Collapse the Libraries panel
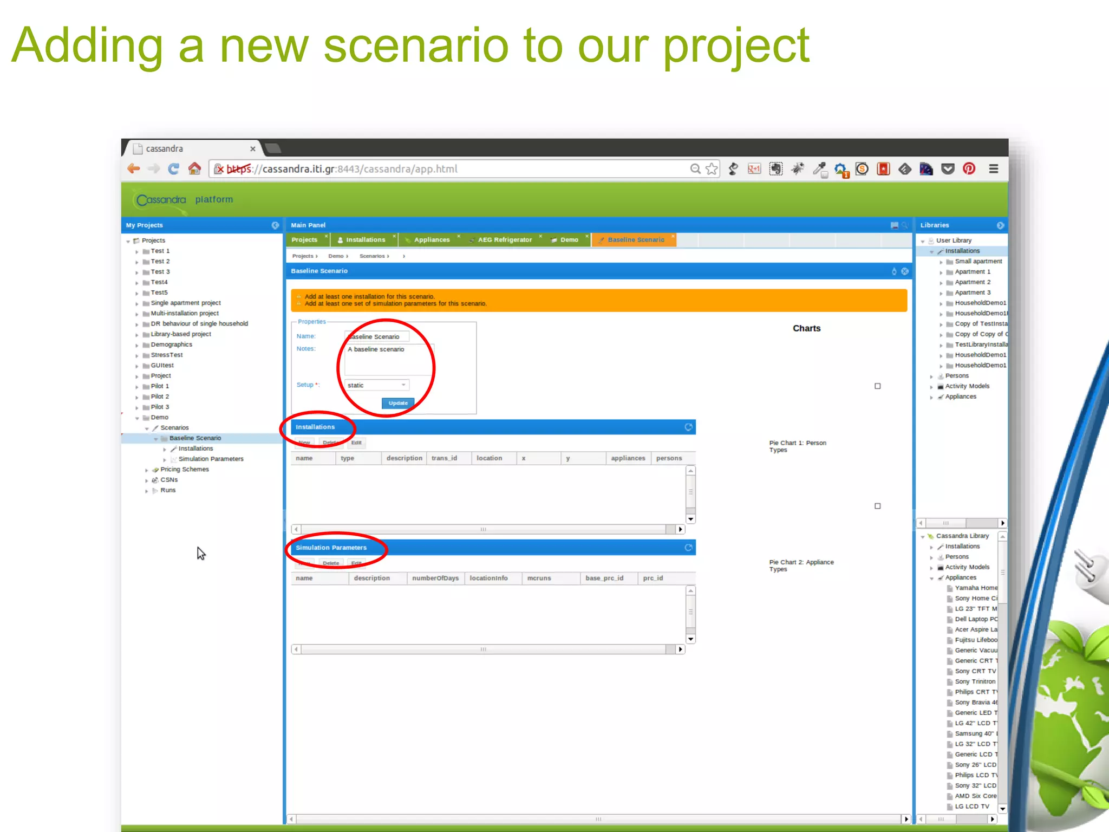 (1000, 225)
